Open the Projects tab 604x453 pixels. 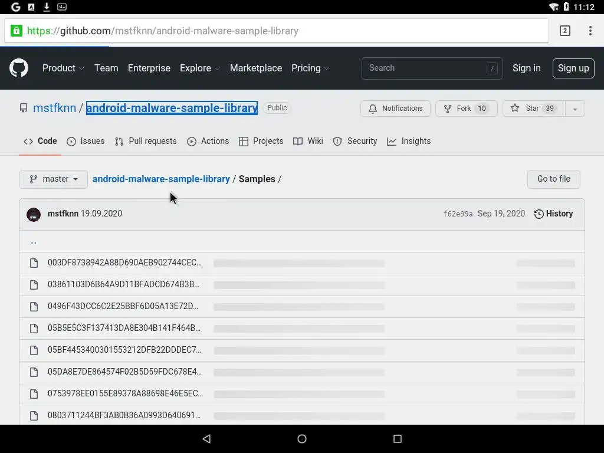point(261,142)
